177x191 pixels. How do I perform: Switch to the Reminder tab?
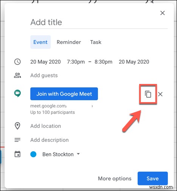click(69, 42)
